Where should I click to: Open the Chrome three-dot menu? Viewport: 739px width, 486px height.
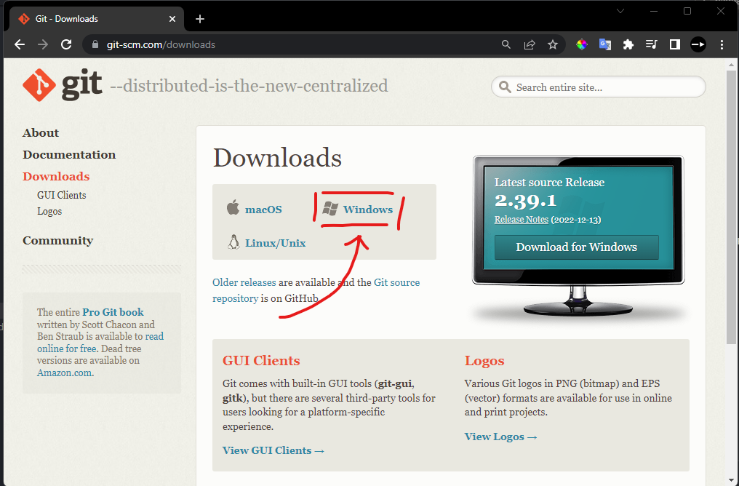(x=722, y=44)
